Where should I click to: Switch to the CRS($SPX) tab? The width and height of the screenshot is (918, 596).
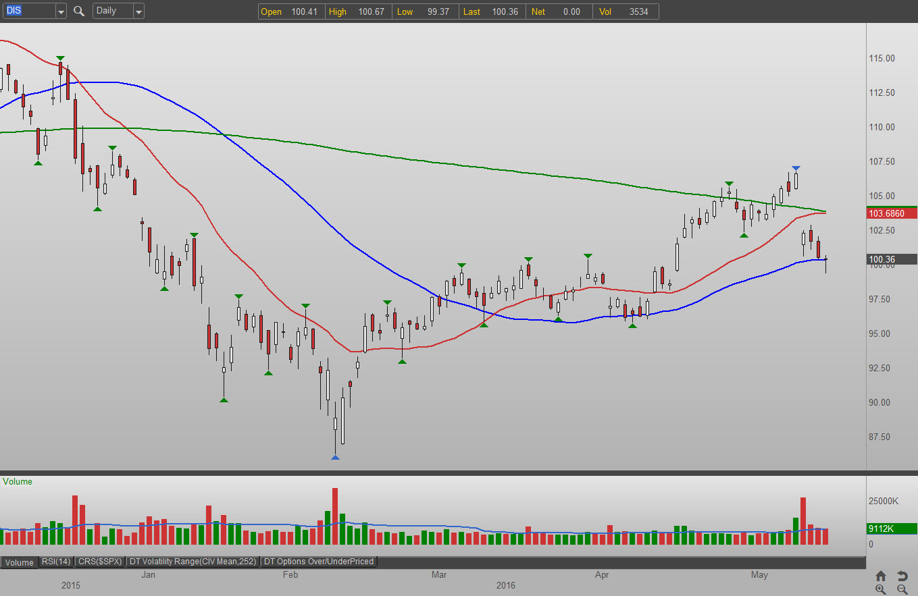pyautogui.click(x=99, y=562)
